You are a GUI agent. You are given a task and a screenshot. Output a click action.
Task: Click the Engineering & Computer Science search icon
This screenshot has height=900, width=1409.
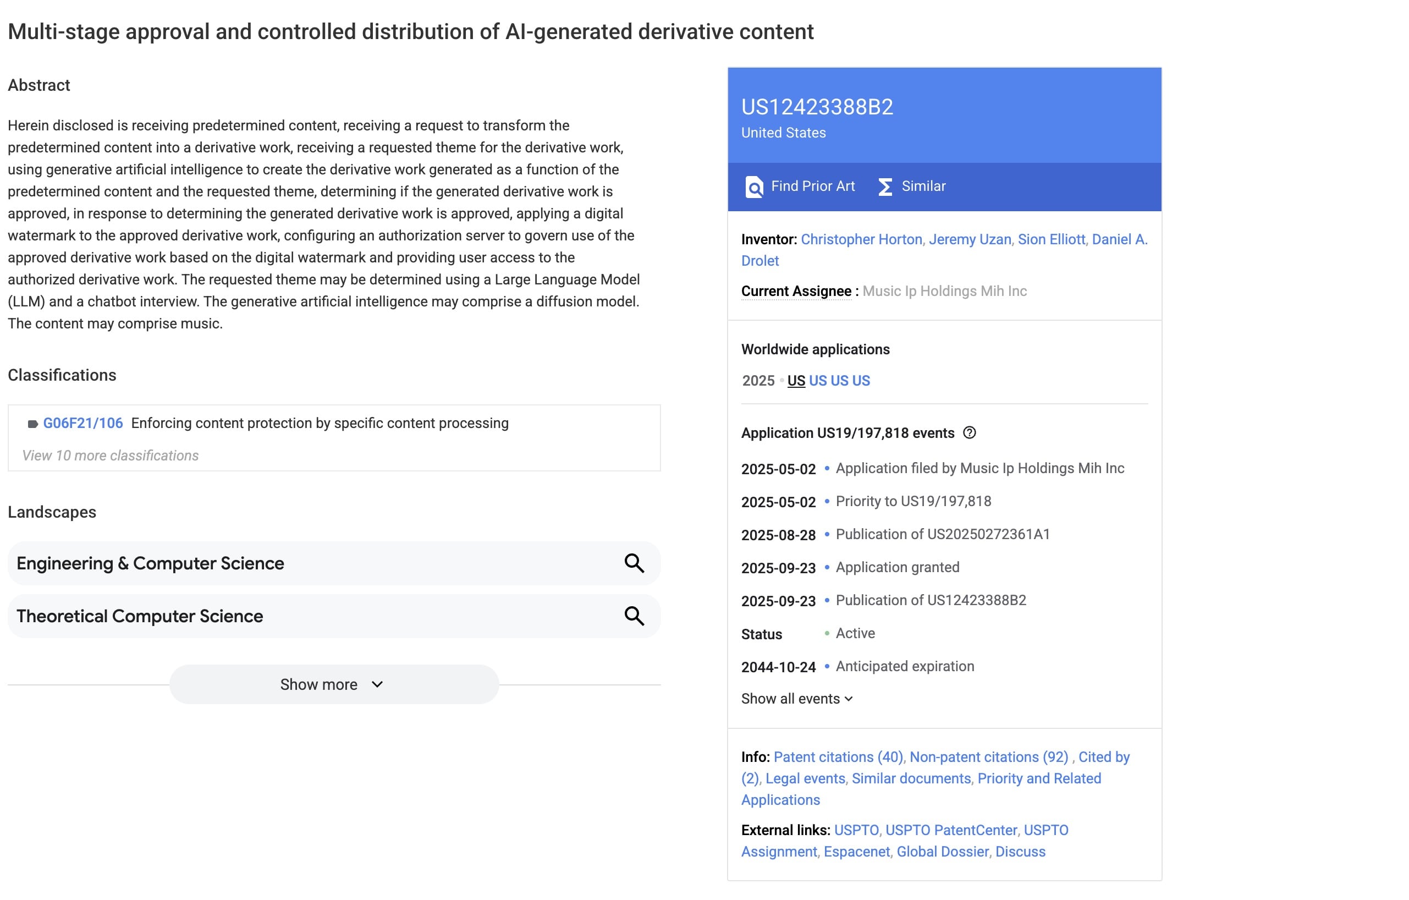(x=634, y=563)
